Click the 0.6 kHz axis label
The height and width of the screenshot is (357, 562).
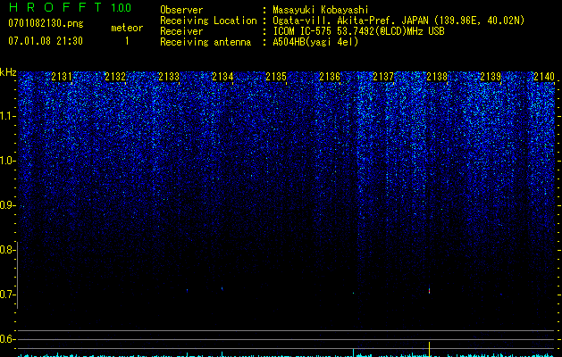point(7,339)
